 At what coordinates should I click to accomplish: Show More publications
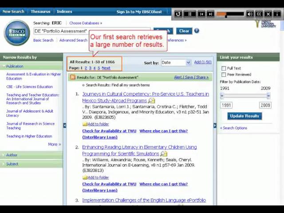point(54,144)
